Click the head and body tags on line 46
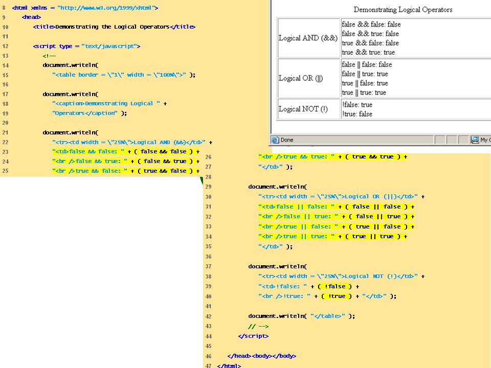Screen dimensions: 491x368 (262, 356)
